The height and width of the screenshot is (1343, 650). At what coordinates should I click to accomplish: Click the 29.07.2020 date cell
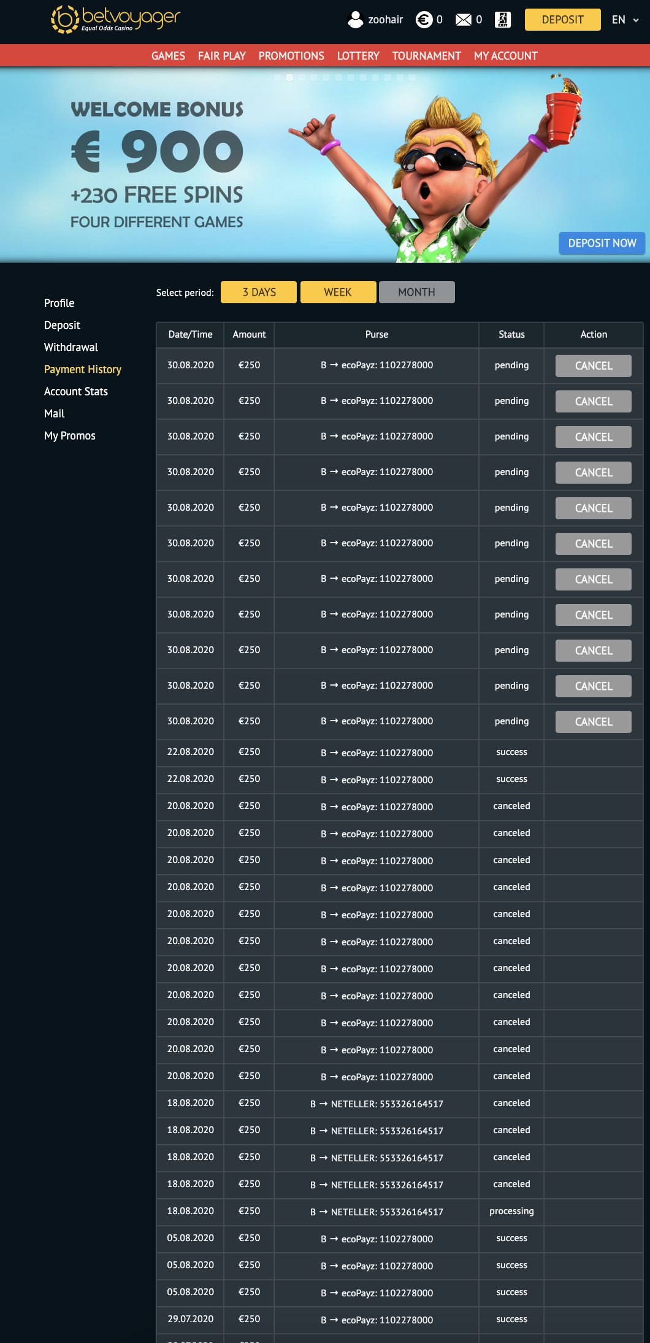pos(190,1319)
